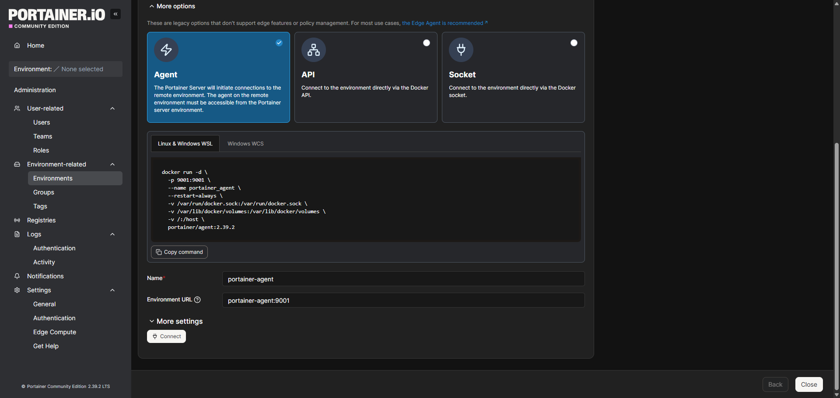Follow the Edge Agent is recommended link

(x=444, y=23)
